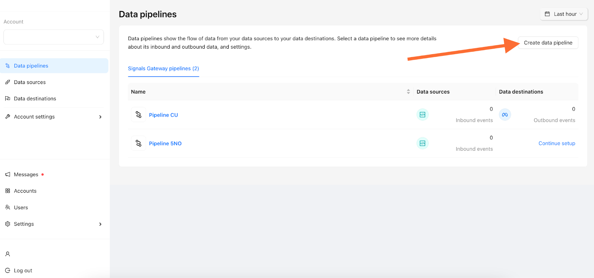Click the Users people icon
The width and height of the screenshot is (594, 278).
tap(7, 207)
